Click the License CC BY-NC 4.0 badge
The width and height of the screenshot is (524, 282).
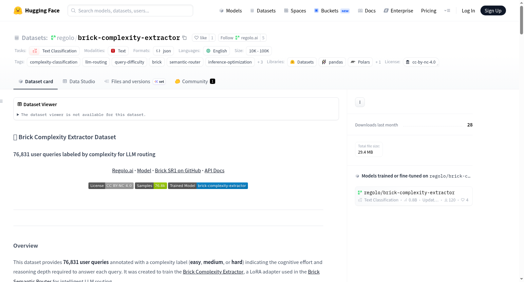[111, 186]
